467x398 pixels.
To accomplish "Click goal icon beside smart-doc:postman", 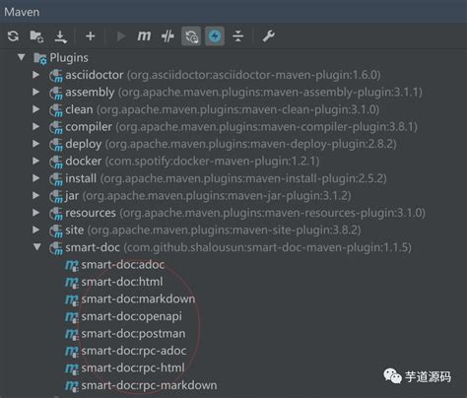I will click(x=72, y=334).
